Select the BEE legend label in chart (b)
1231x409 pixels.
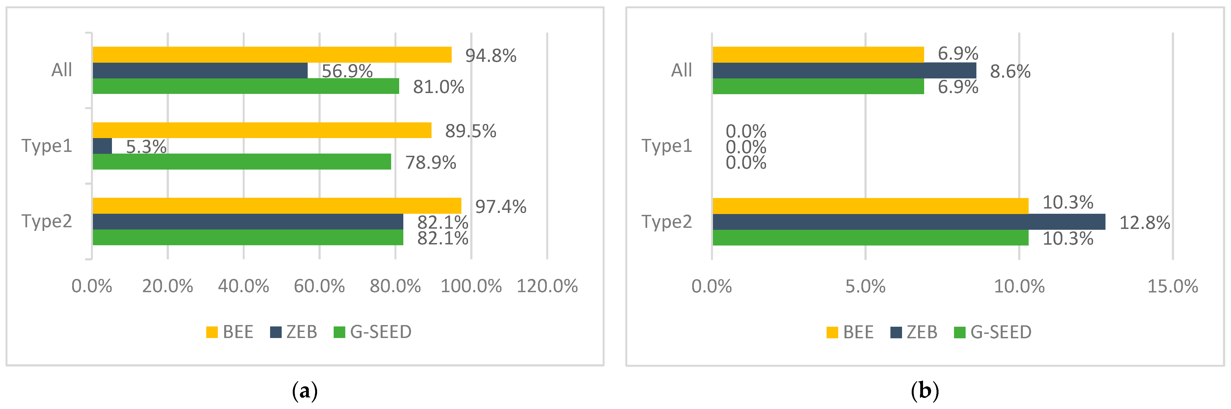(858, 332)
